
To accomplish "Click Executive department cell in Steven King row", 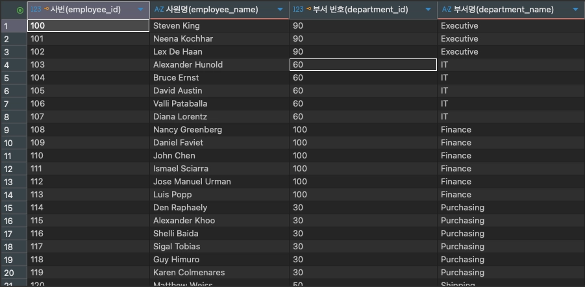I will click(511, 26).
